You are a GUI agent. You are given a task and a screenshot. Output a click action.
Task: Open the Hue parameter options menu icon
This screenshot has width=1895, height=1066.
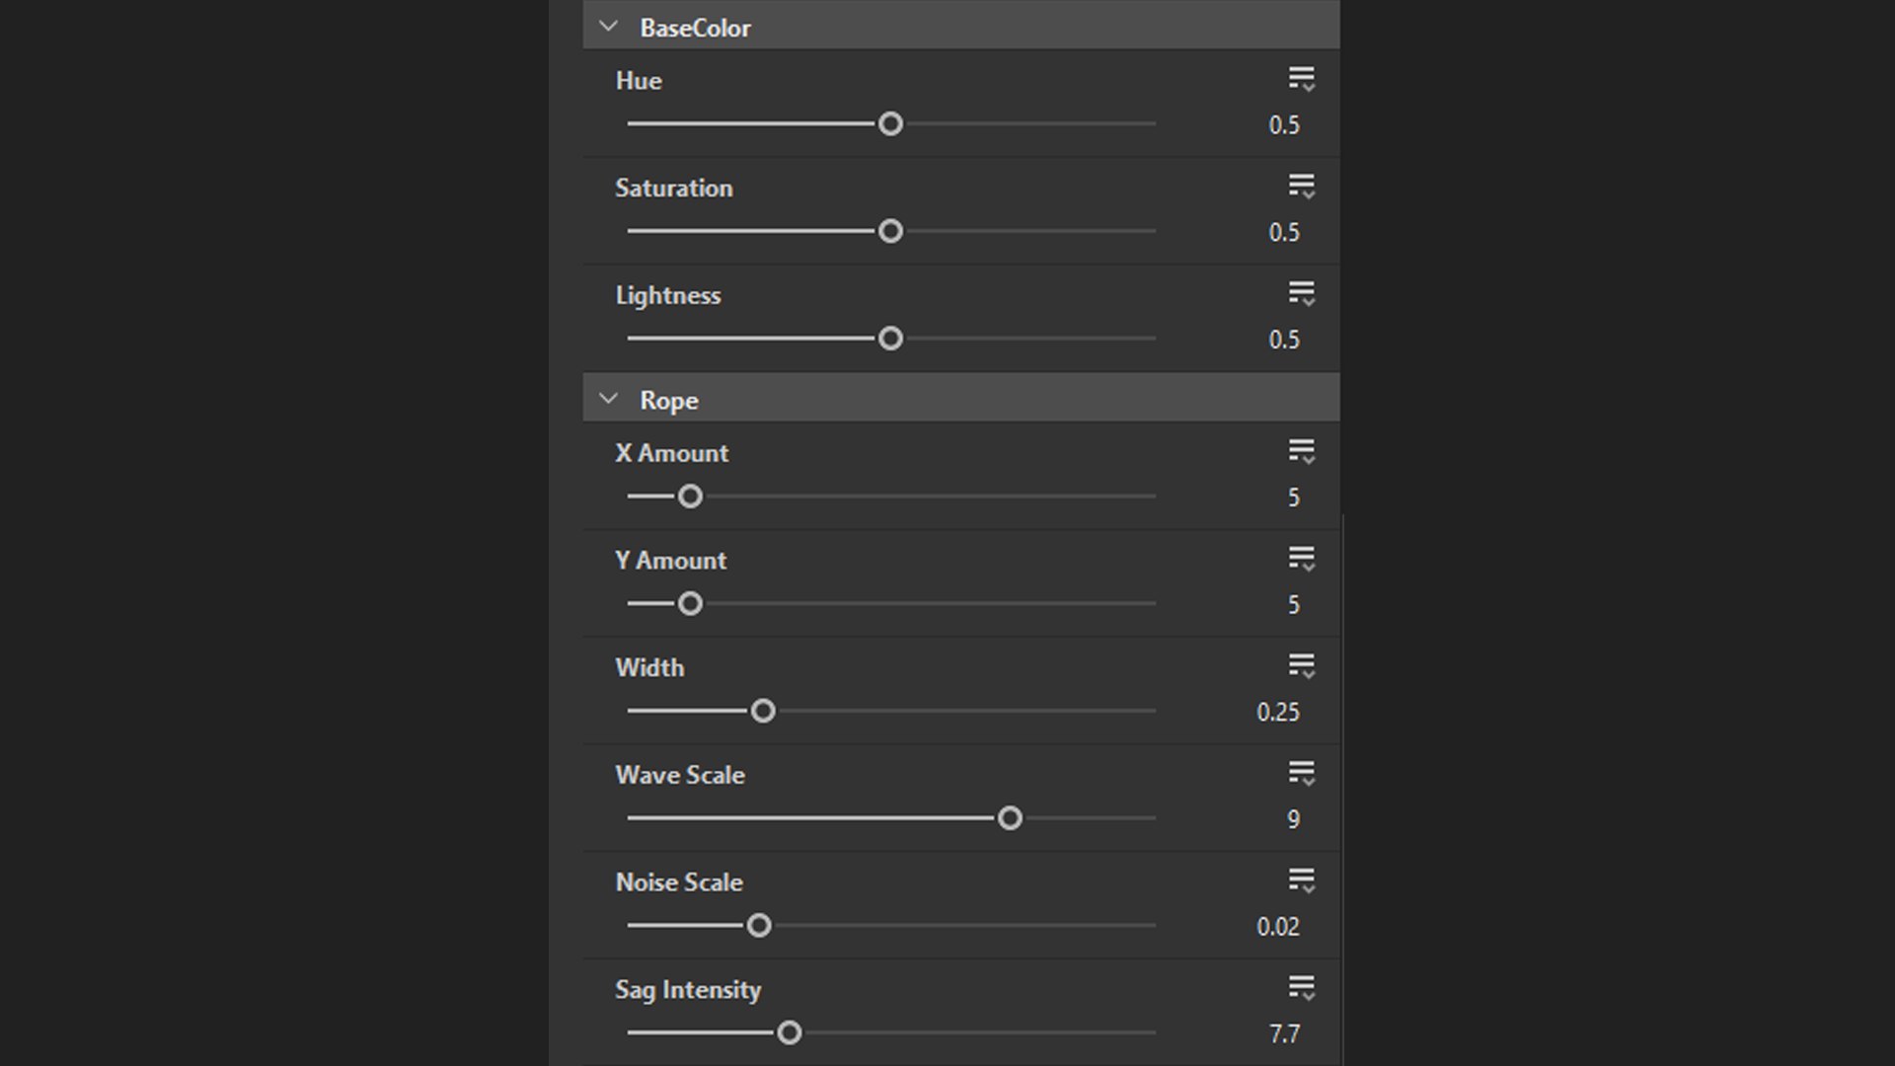(1301, 79)
